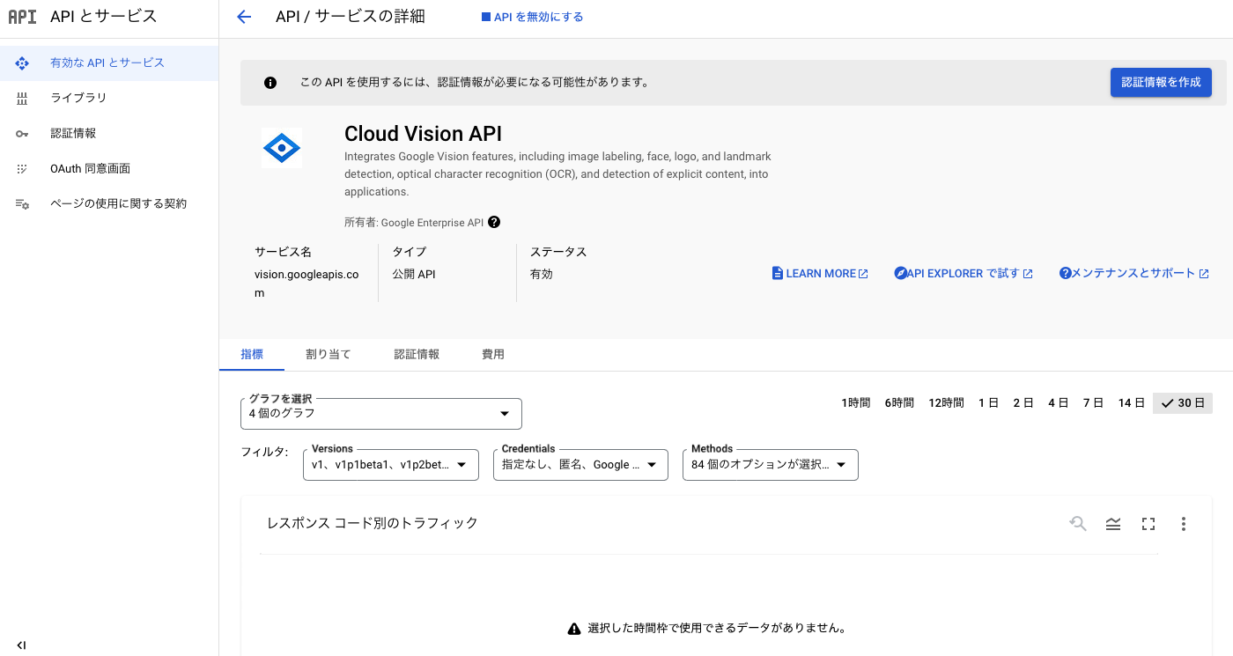This screenshot has width=1233, height=656.
Task: Open chart display options via area-chart icon
Action: [x=1113, y=523]
